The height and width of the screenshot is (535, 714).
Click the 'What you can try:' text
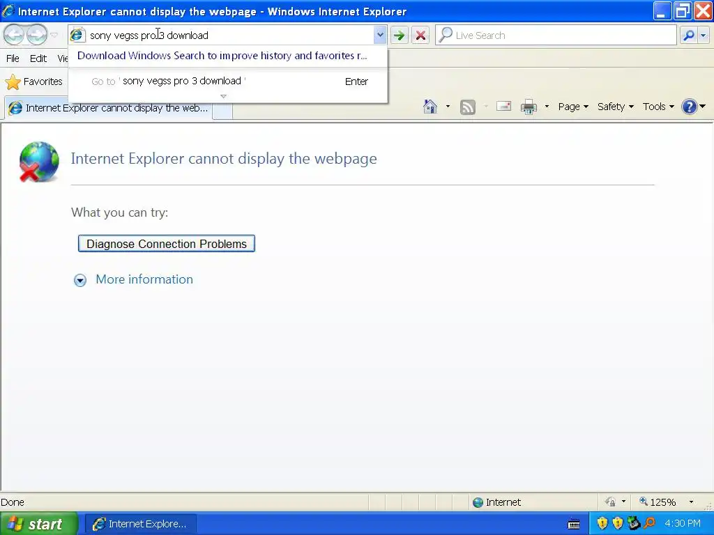(x=120, y=212)
